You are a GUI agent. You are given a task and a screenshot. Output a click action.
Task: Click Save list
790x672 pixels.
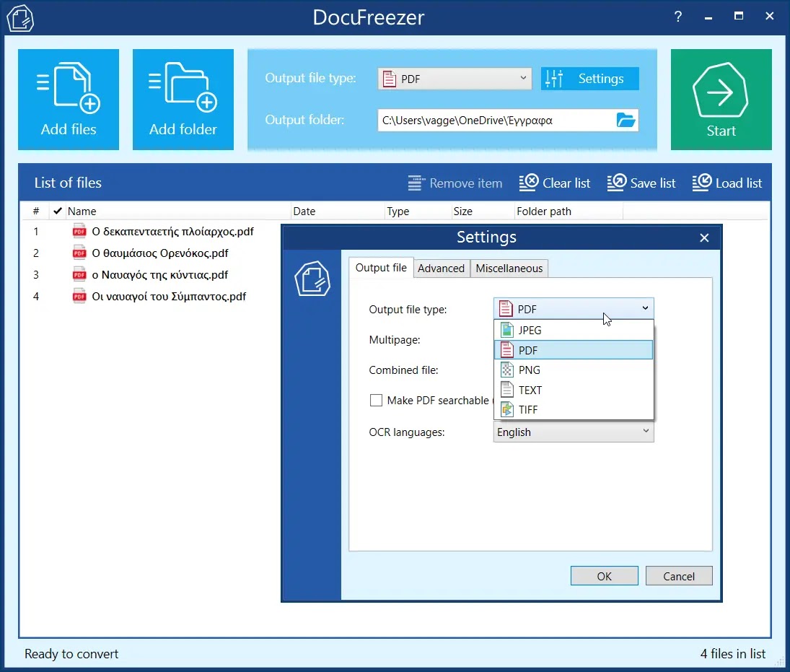[641, 183]
